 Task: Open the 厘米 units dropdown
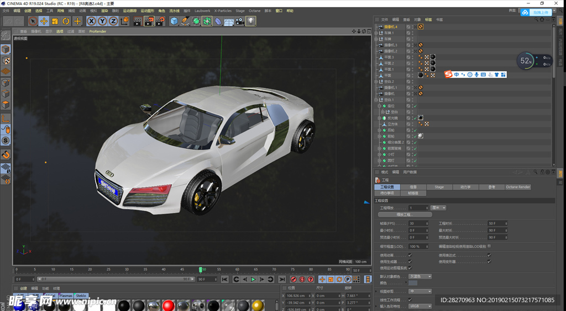(438, 208)
